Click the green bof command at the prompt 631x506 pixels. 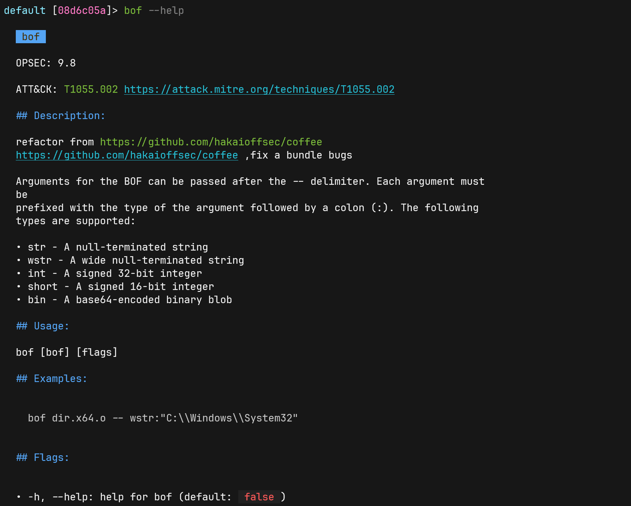(133, 11)
